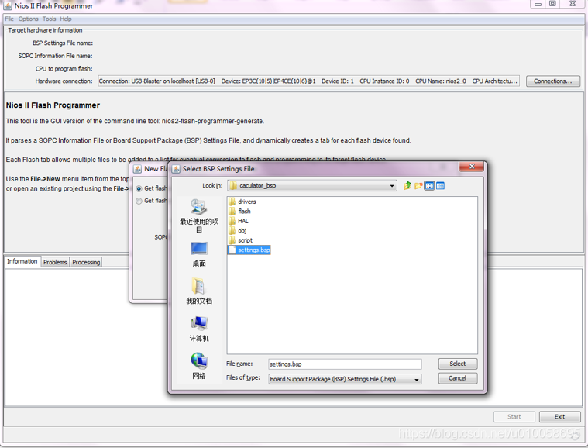The image size is (588, 448).
Task: Open Desktop (桌面) shortcut
Action: tap(199, 254)
